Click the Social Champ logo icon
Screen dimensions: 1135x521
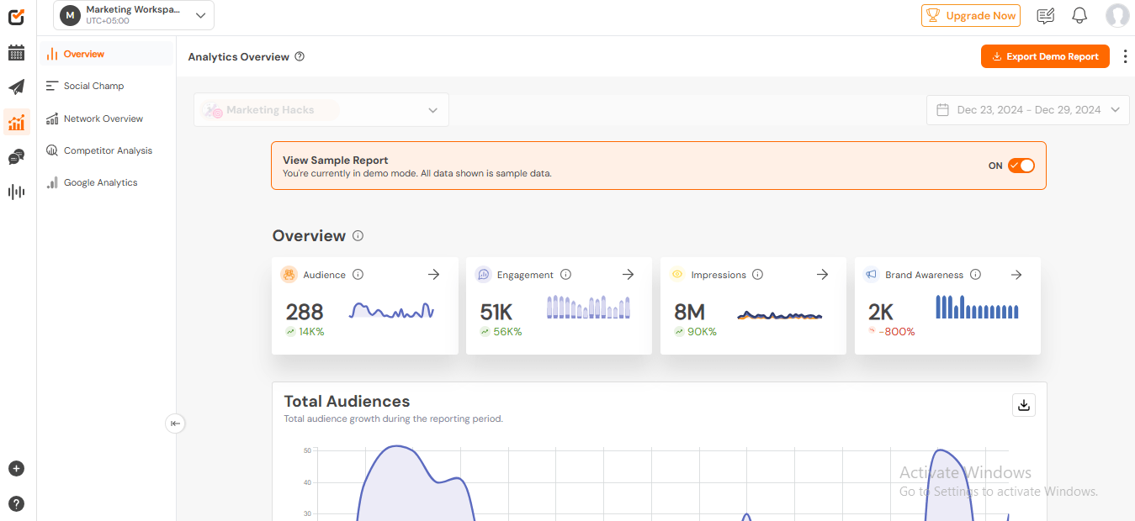pyautogui.click(x=16, y=16)
